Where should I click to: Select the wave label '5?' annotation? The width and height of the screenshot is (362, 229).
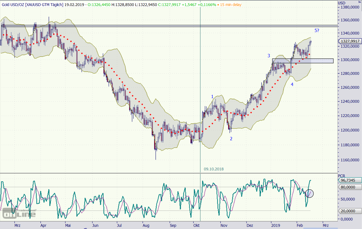(317, 30)
